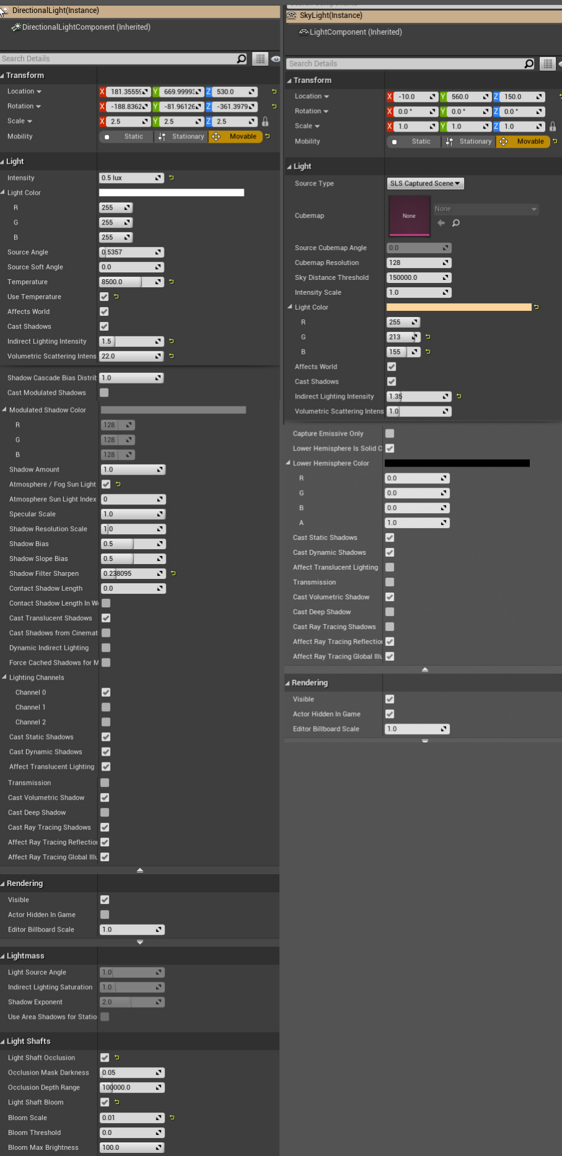
Task: Click the browse-to-asset magnifier under Cubemap
Action: (x=456, y=223)
